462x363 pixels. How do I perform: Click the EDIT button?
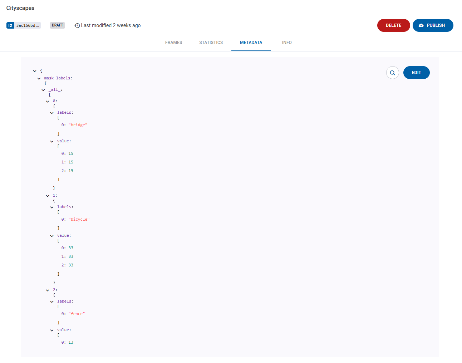pyautogui.click(x=416, y=73)
